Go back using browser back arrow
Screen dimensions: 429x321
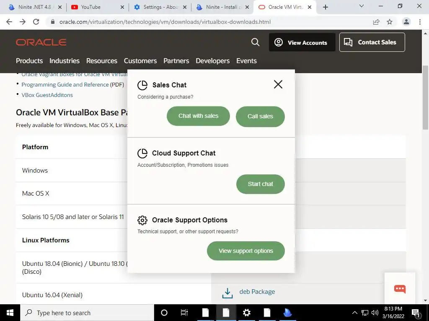(9, 22)
